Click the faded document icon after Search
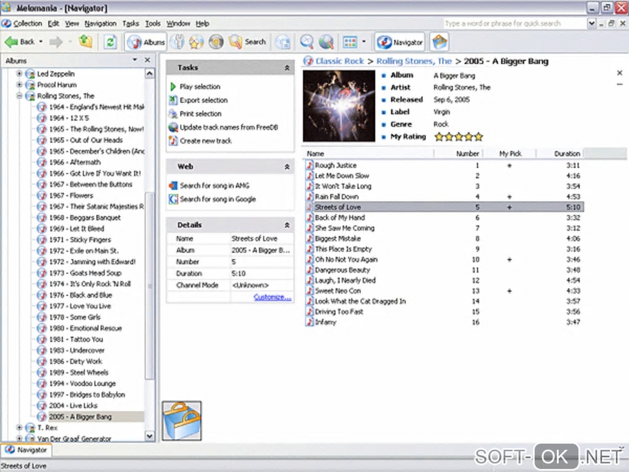The width and height of the screenshot is (629, 472). [x=283, y=42]
